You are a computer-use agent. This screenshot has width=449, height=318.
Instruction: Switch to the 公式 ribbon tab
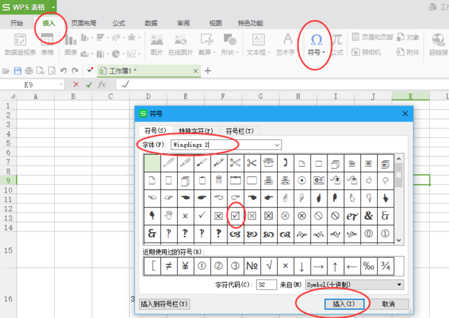coord(119,23)
